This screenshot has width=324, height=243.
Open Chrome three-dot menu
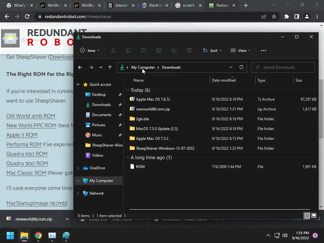[x=317, y=16]
